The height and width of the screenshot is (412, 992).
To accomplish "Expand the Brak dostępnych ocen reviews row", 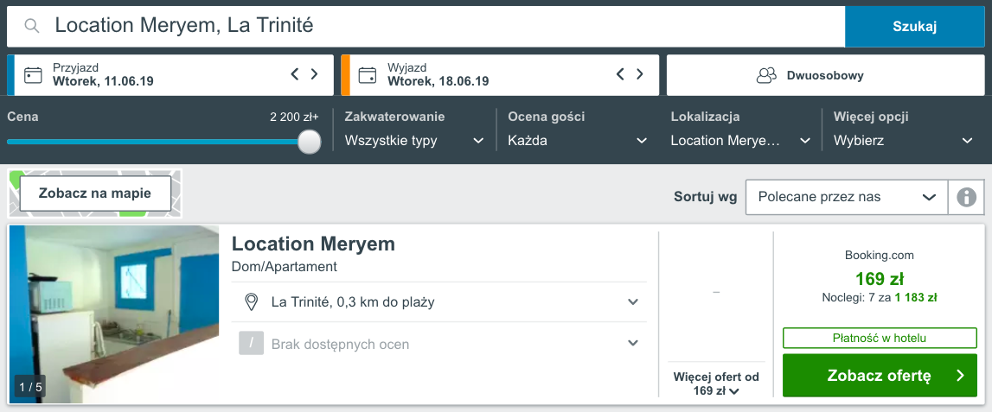I will pos(439,344).
